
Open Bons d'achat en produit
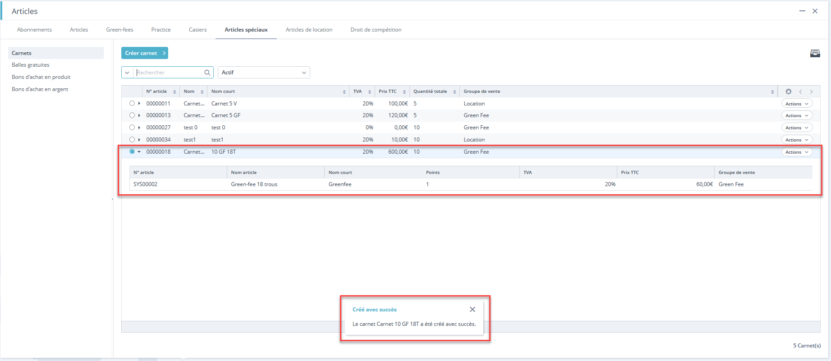coord(41,77)
